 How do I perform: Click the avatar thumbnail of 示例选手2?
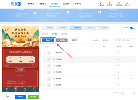(x=49, y=79)
